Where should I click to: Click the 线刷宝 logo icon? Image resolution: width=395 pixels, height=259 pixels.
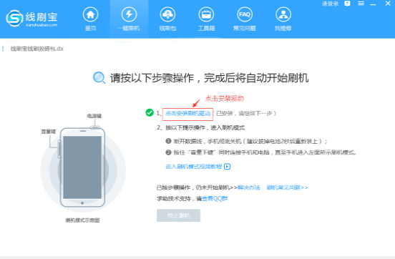point(14,18)
